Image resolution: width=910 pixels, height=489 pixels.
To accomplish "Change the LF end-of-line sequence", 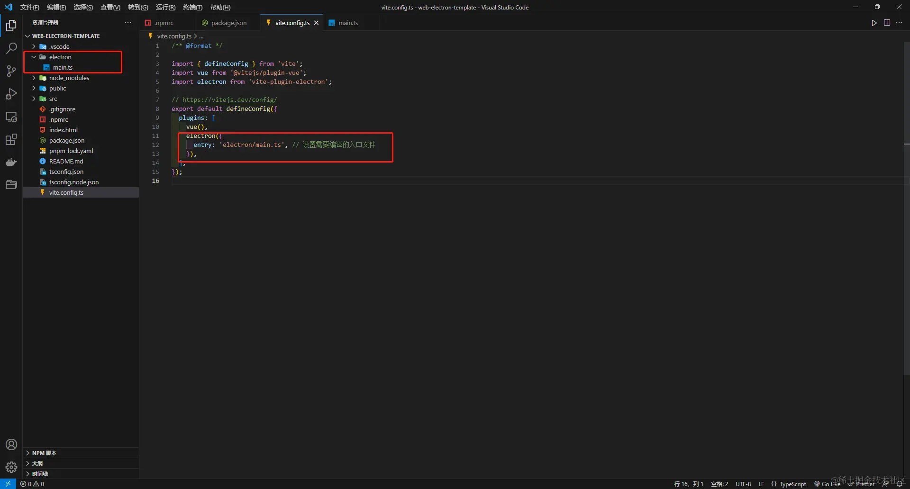I will [x=761, y=484].
